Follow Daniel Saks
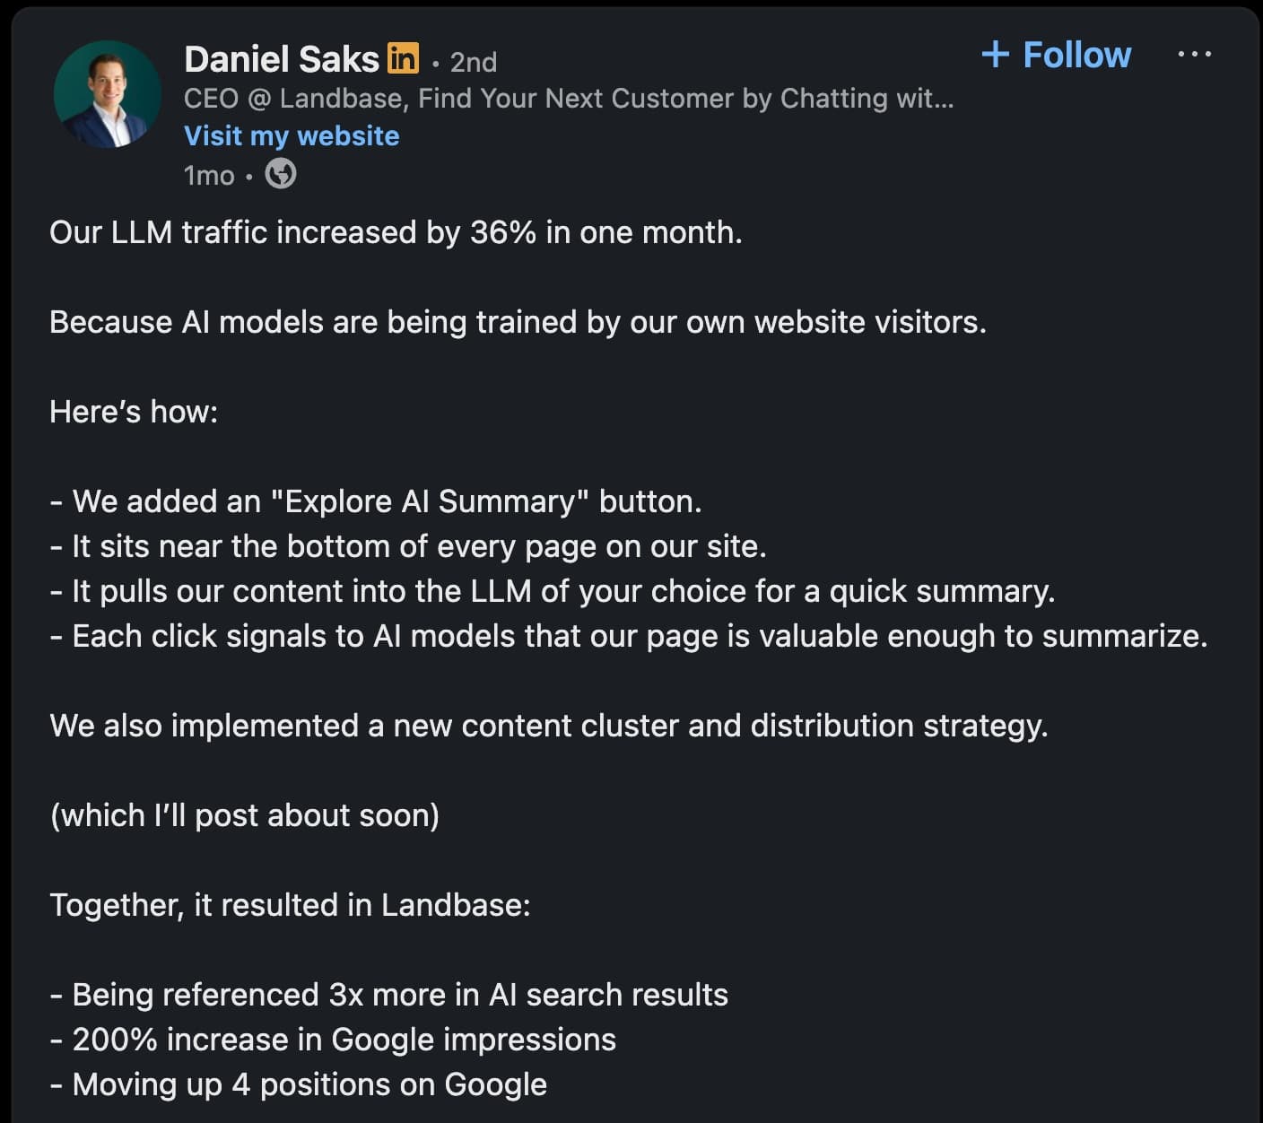The height and width of the screenshot is (1123, 1263). pos(1058,55)
